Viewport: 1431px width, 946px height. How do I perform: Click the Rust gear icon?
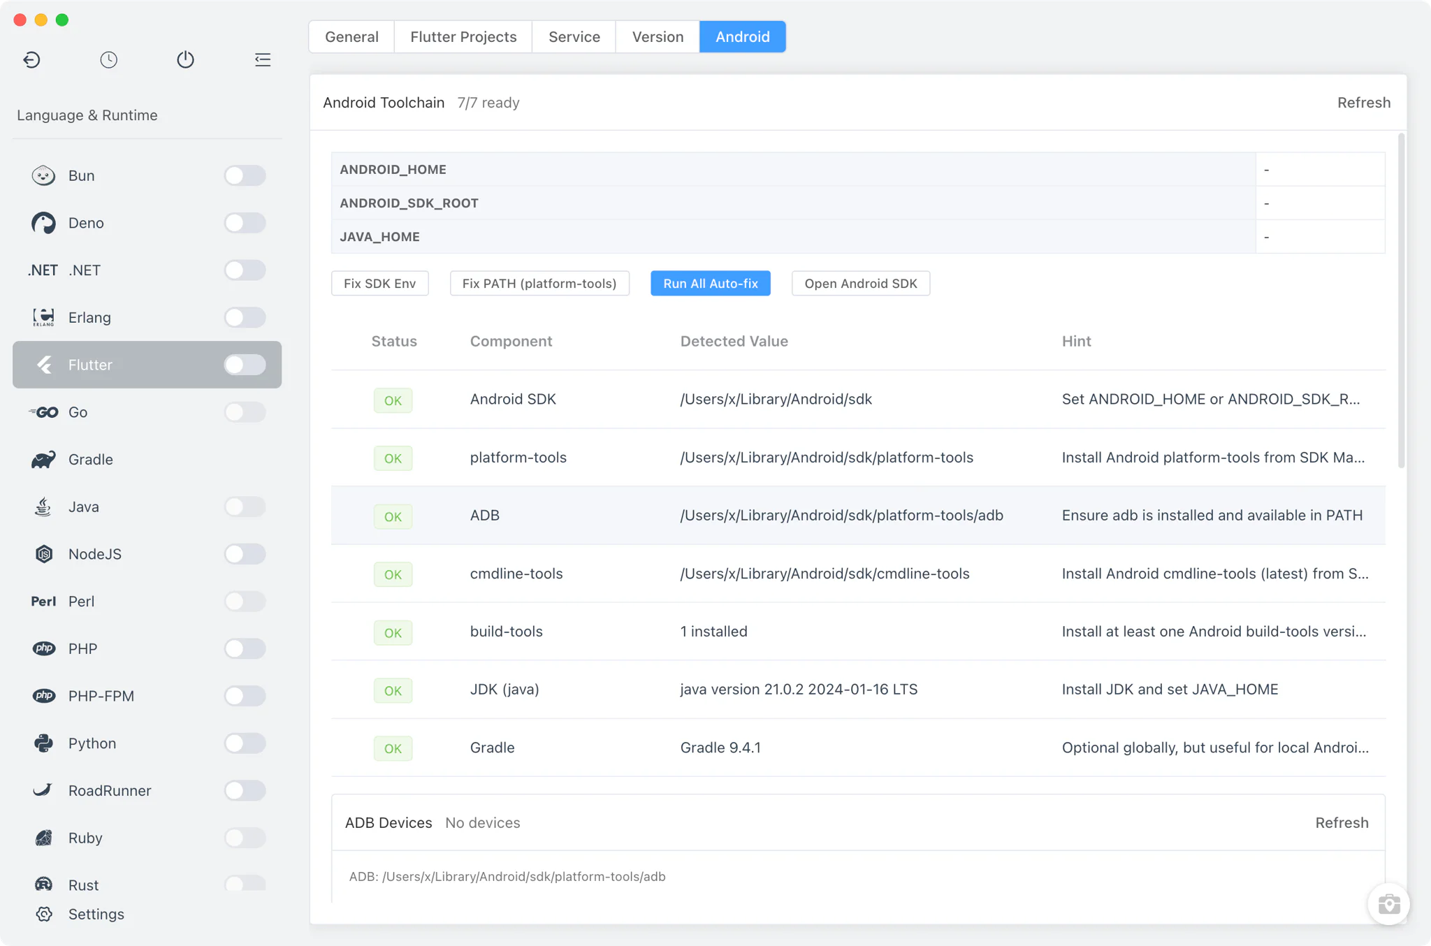click(x=43, y=885)
